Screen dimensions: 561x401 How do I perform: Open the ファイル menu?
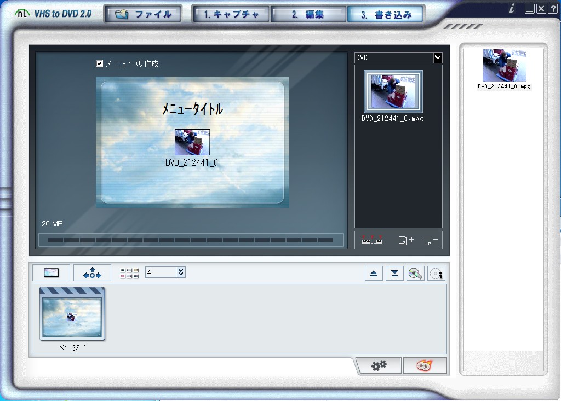[143, 14]
